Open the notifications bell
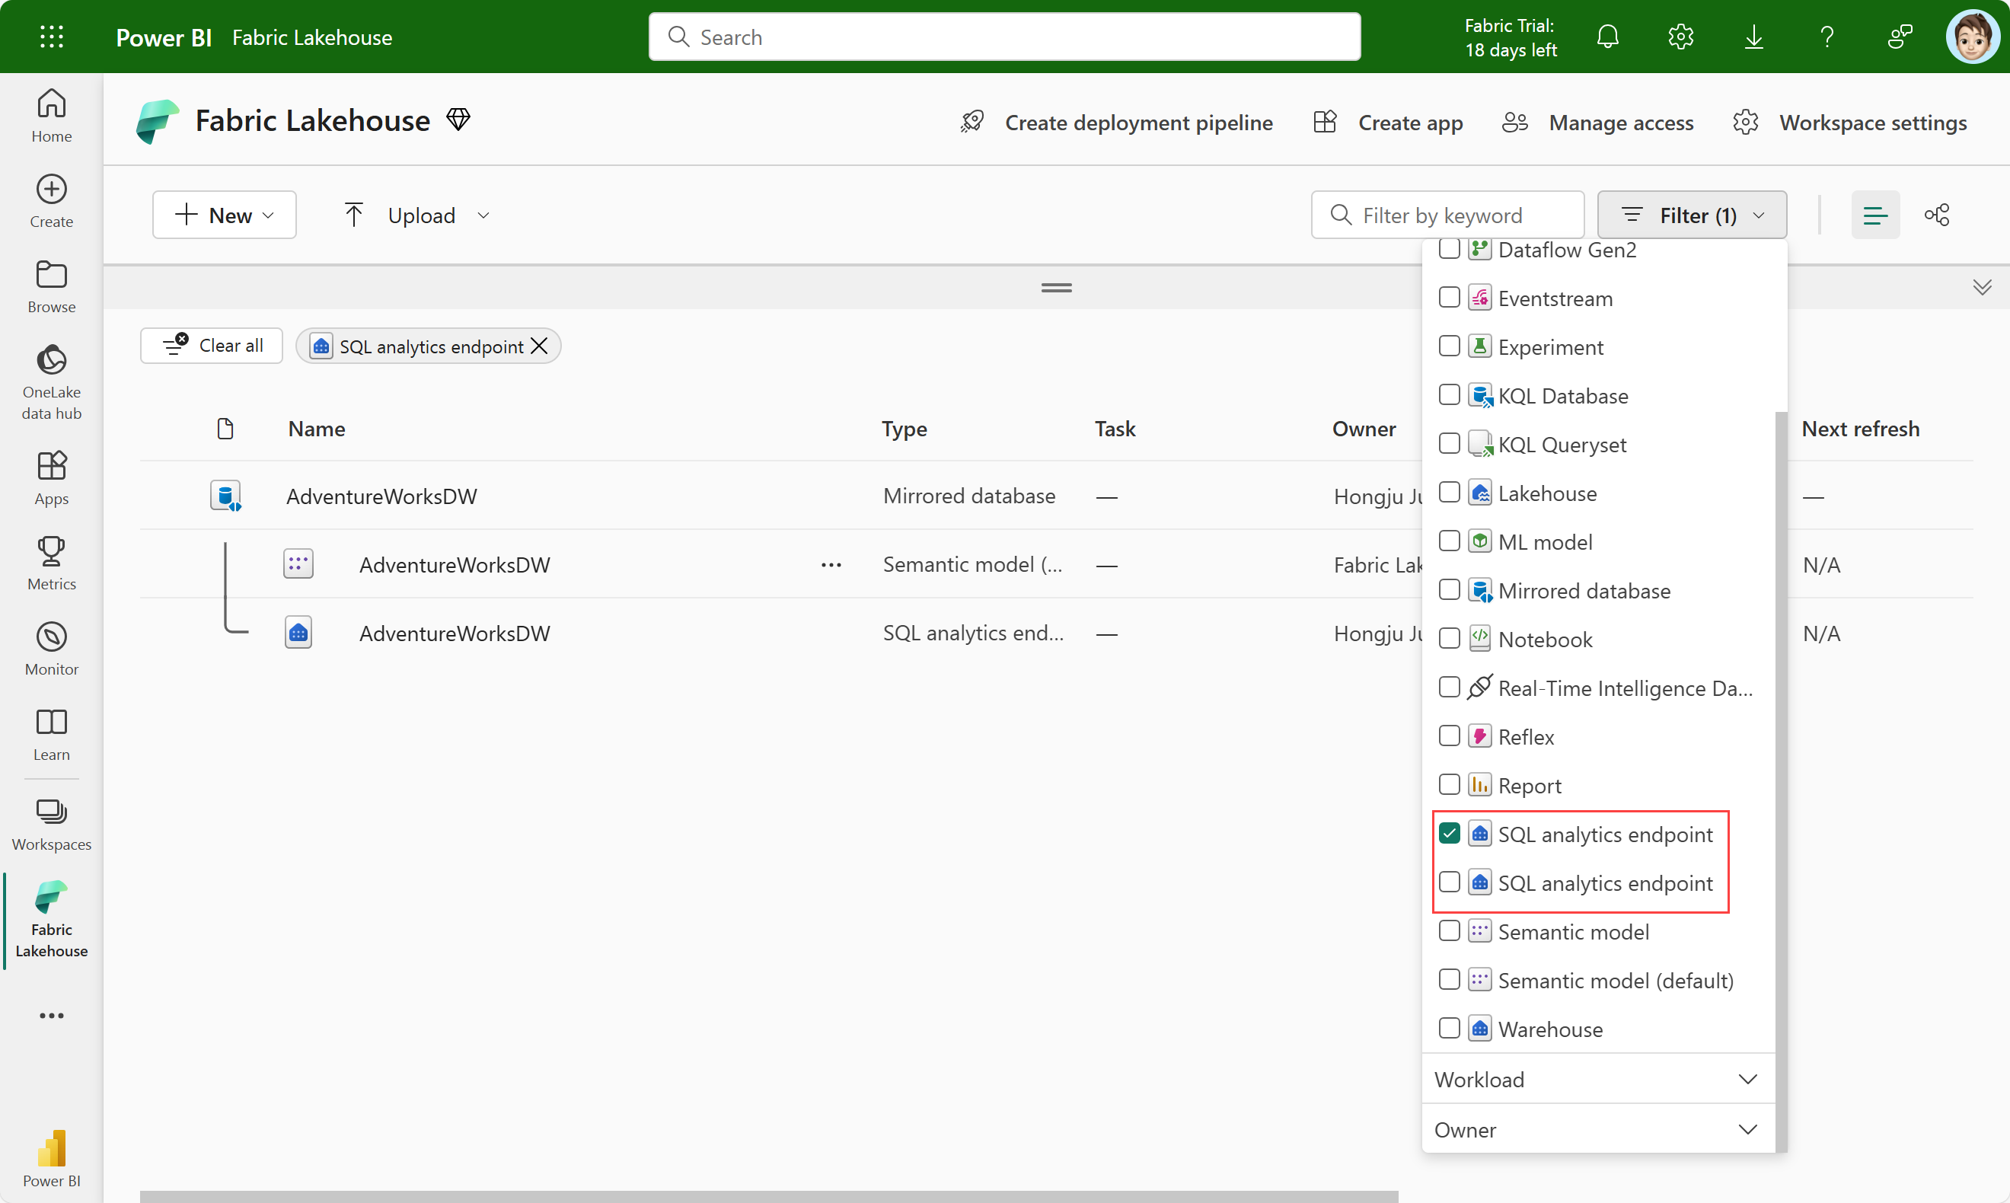 (x=1608, y=37)
